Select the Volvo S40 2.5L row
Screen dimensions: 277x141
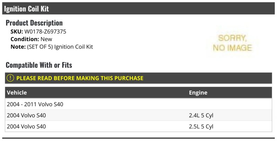pyautogui.click(x=138, y=126)
